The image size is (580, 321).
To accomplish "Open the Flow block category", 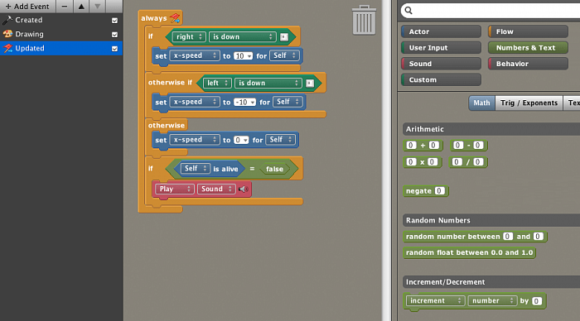I will coord(528,31).
